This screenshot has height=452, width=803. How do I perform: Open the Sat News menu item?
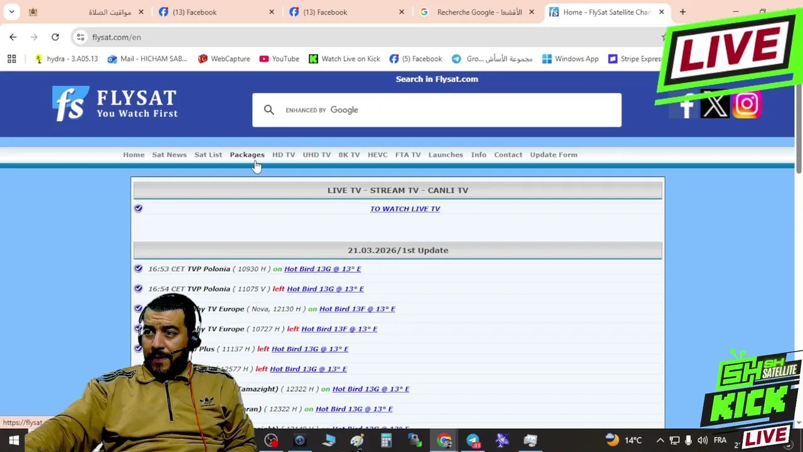click(x=169, y=154)
